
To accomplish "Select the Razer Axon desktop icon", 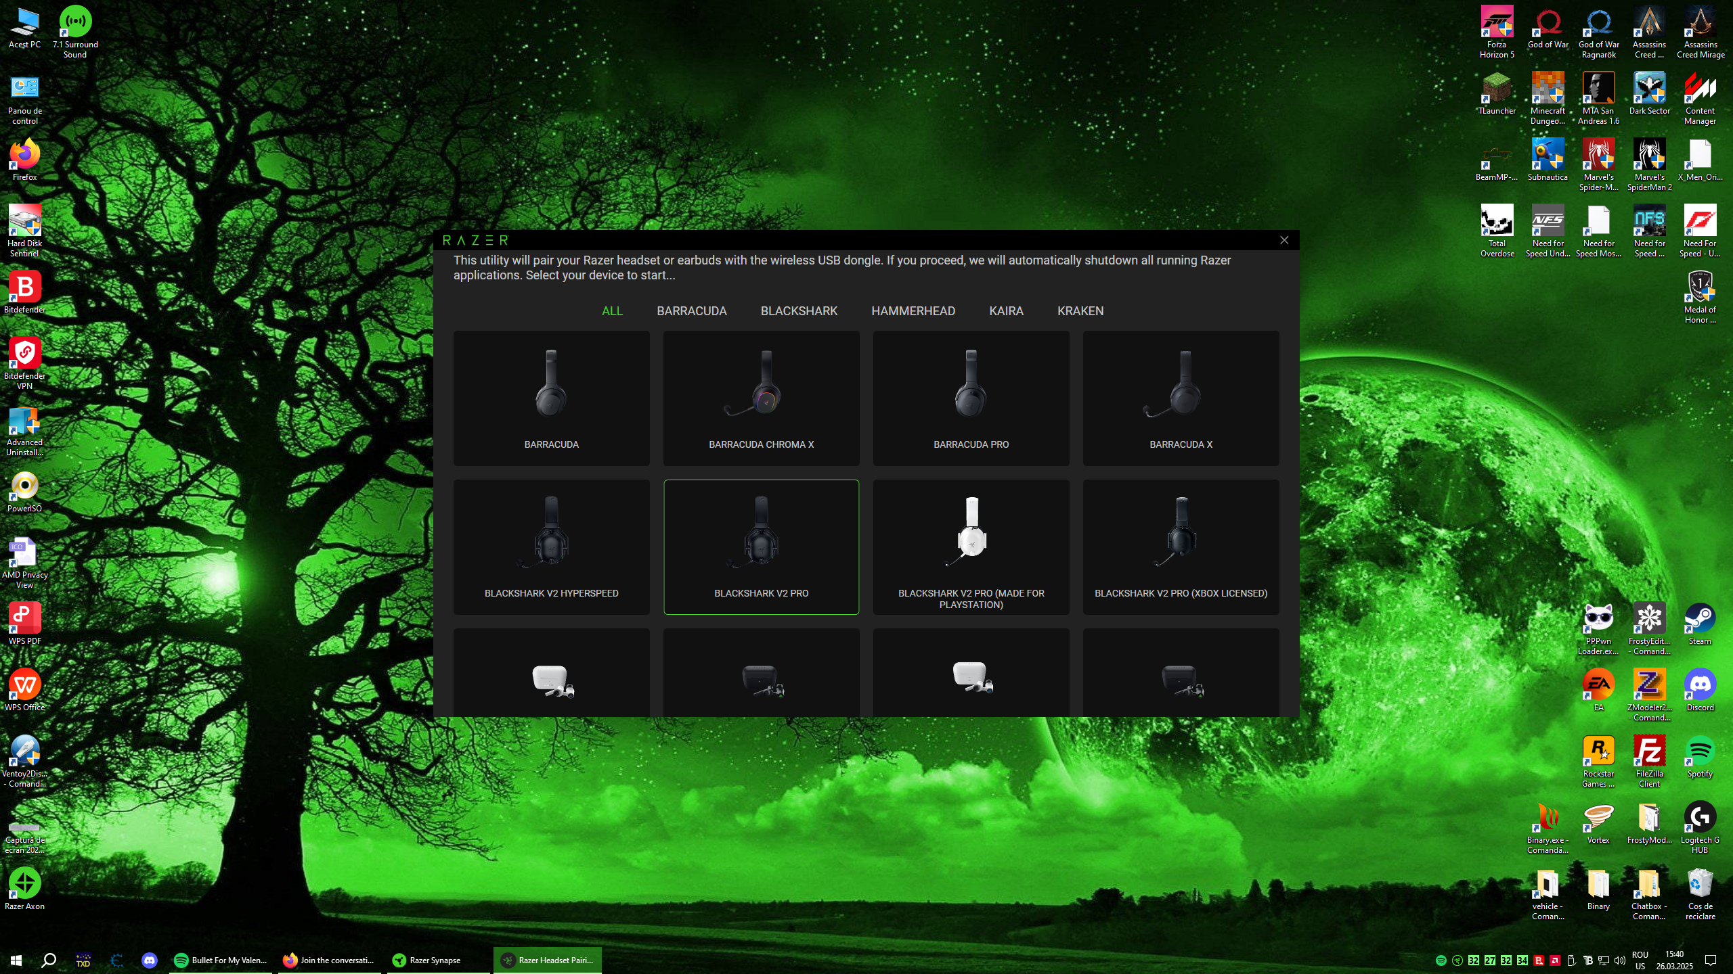I will click(x=24, y=889).
